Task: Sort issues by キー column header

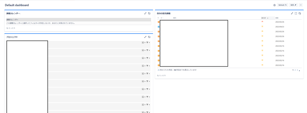Action: coord(162,18)
